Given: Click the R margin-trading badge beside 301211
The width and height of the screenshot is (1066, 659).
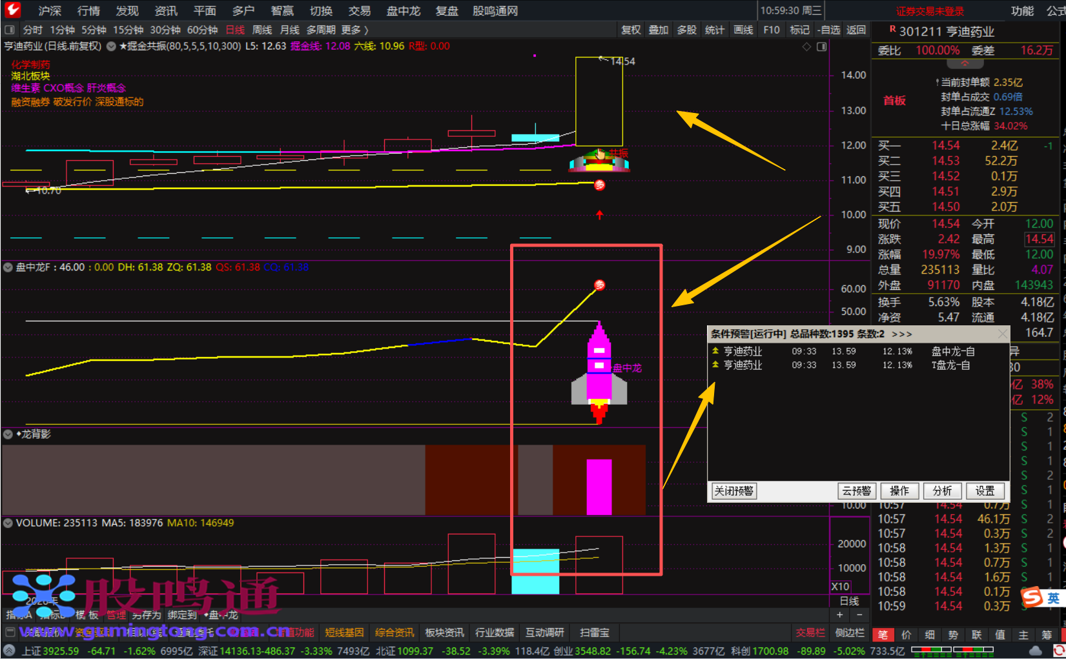Looking at the screenshot, I should (892, 29).
